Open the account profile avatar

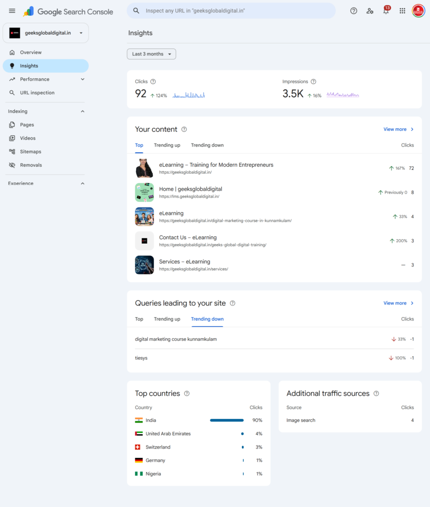tap(418, 11)
